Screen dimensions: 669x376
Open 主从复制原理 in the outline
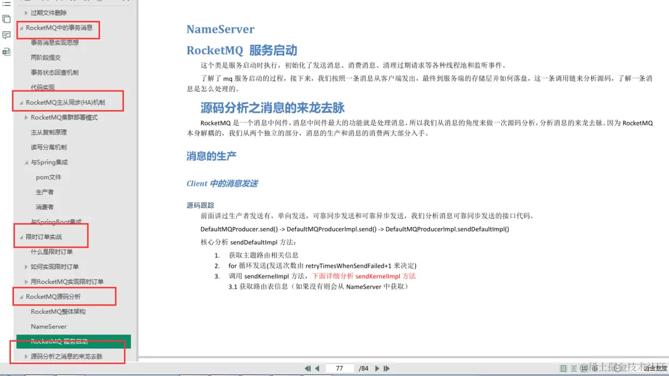(49, 132)
